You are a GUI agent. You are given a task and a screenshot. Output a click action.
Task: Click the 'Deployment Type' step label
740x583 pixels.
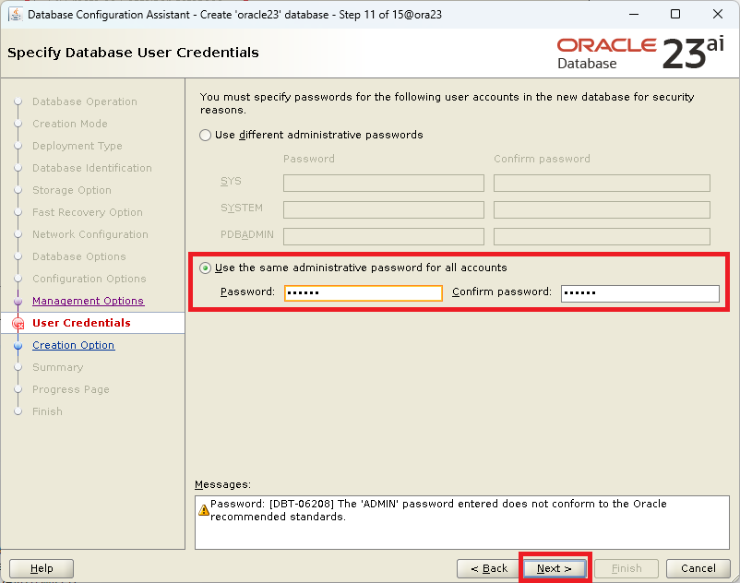coord(77,147)
